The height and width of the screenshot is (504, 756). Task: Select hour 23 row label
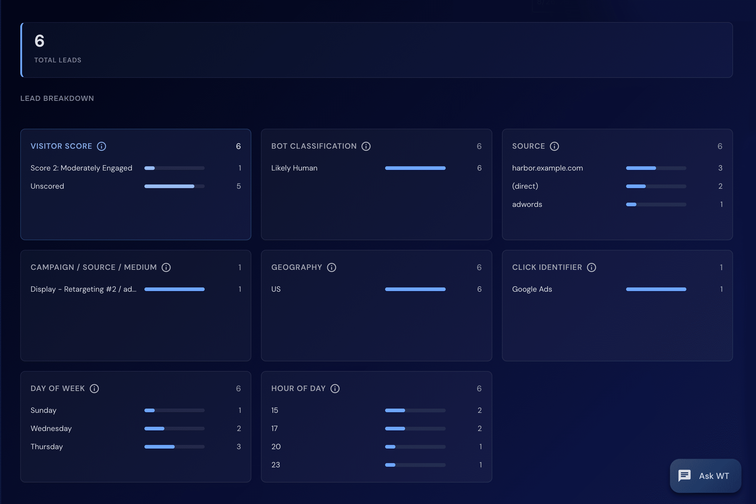pos(276,465)
